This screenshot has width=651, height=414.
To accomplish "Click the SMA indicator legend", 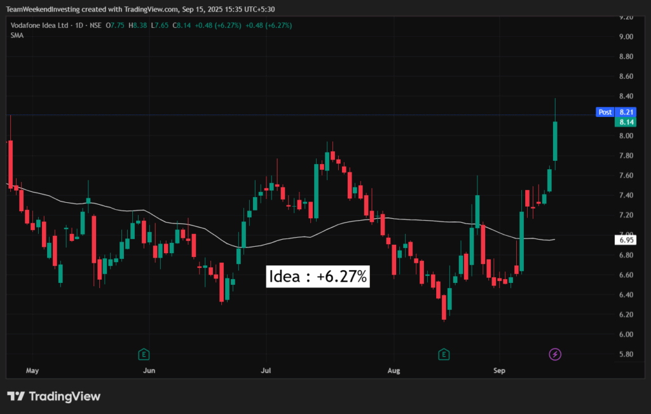I will (x=17, y=36).
